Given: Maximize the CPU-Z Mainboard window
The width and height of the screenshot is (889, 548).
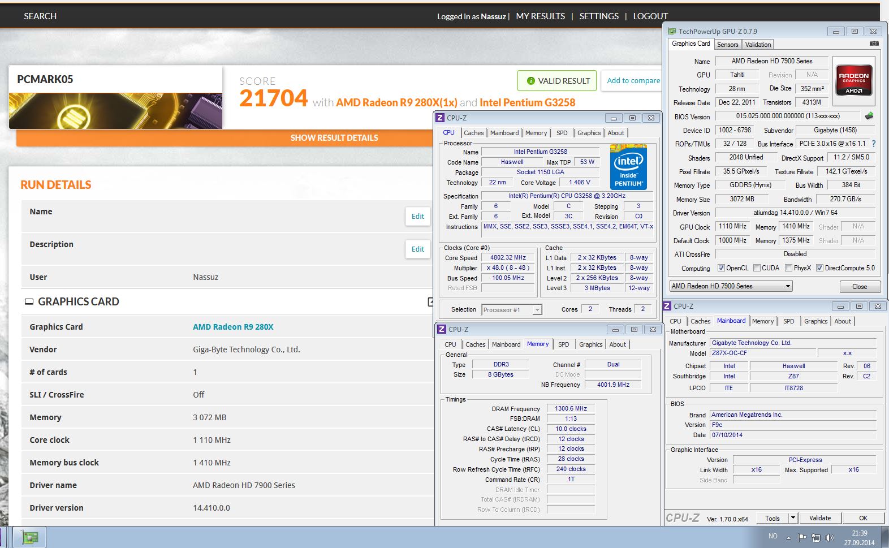Looking at the screenshot, I should [859, 306].
